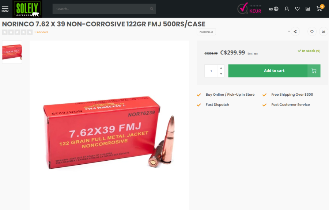This screenshot has height=210, width=329.
Task: Open the 0 reviews link
Action: click(x=41, y=32)
